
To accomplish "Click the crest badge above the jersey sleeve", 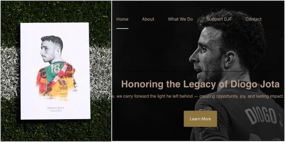I will pyautogui.click(x=206, y=109).
